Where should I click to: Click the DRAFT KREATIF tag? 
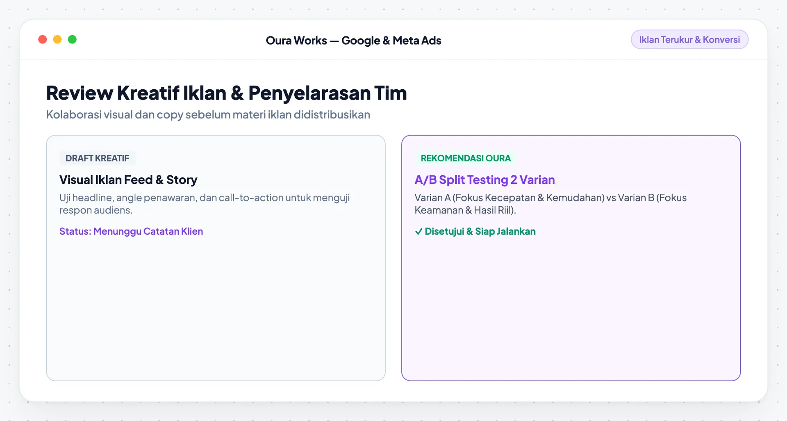pos(98,158)
